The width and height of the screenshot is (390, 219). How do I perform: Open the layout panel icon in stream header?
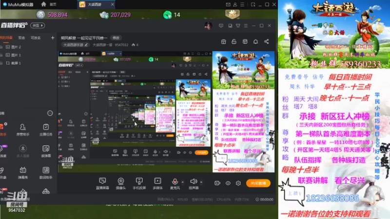[245, 41]
